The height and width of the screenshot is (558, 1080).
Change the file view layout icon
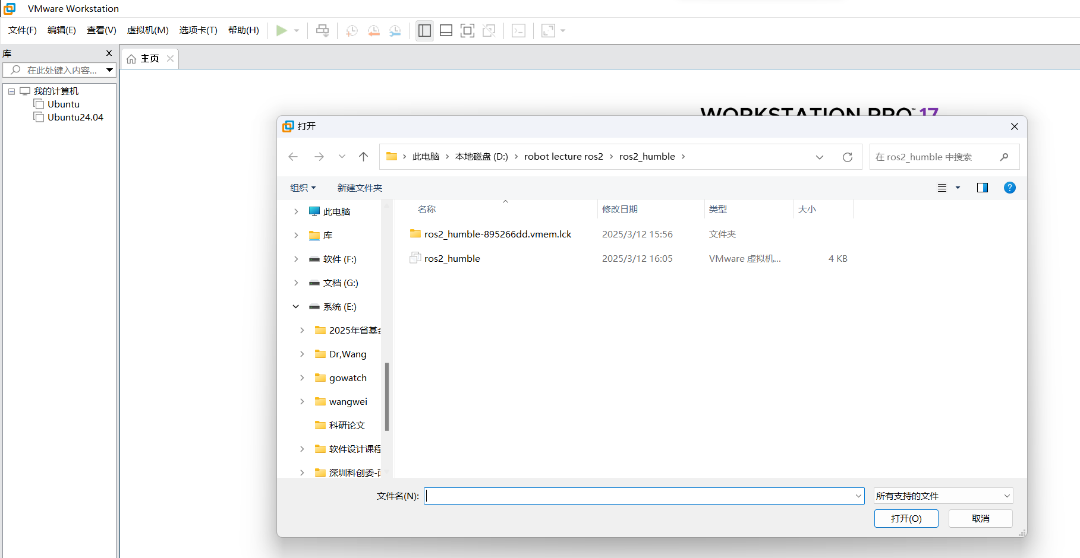tap(942, 188)
